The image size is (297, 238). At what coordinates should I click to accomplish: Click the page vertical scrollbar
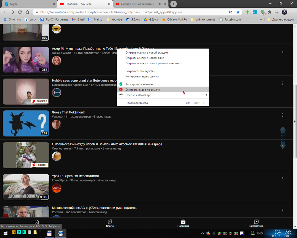click(295, 121)
